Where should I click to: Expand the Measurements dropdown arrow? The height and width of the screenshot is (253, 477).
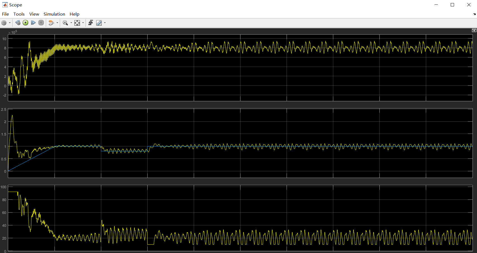coord(105,23)
